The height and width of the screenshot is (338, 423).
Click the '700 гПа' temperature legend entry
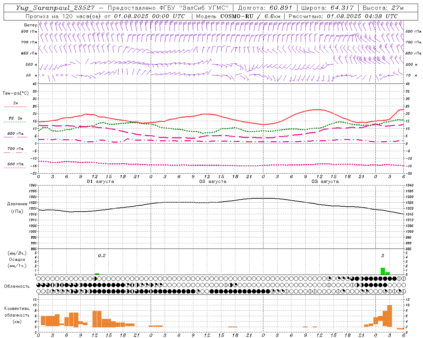point(16,149)
